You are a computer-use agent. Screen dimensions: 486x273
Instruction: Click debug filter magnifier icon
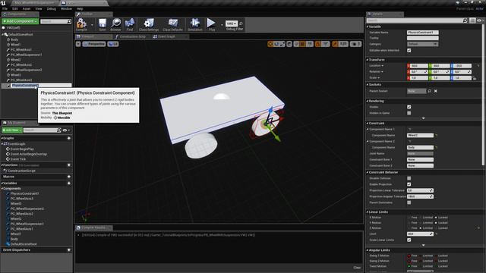point(241,24)
